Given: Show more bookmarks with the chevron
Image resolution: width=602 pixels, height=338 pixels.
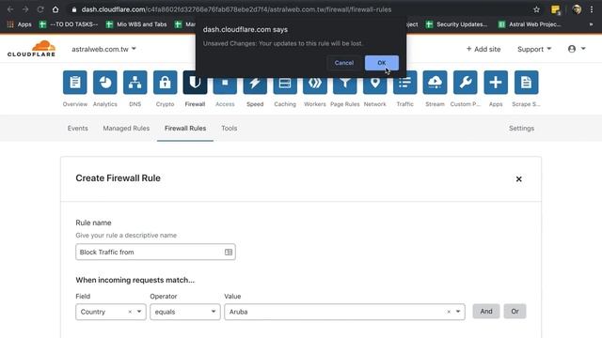Looking at the screenshot, I should click(591, 24).
